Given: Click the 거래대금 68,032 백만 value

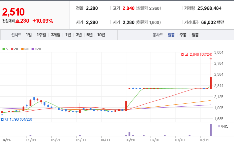Looking at the screenshot, I should [213, 22].
